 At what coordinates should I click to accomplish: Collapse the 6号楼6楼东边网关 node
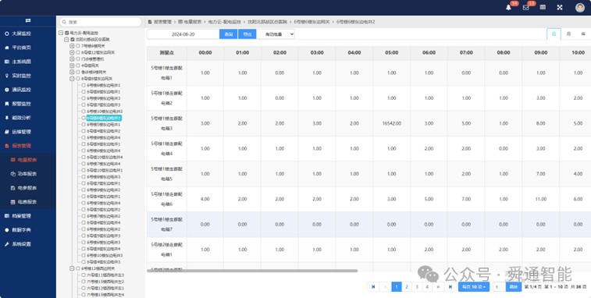pos(72,79)
